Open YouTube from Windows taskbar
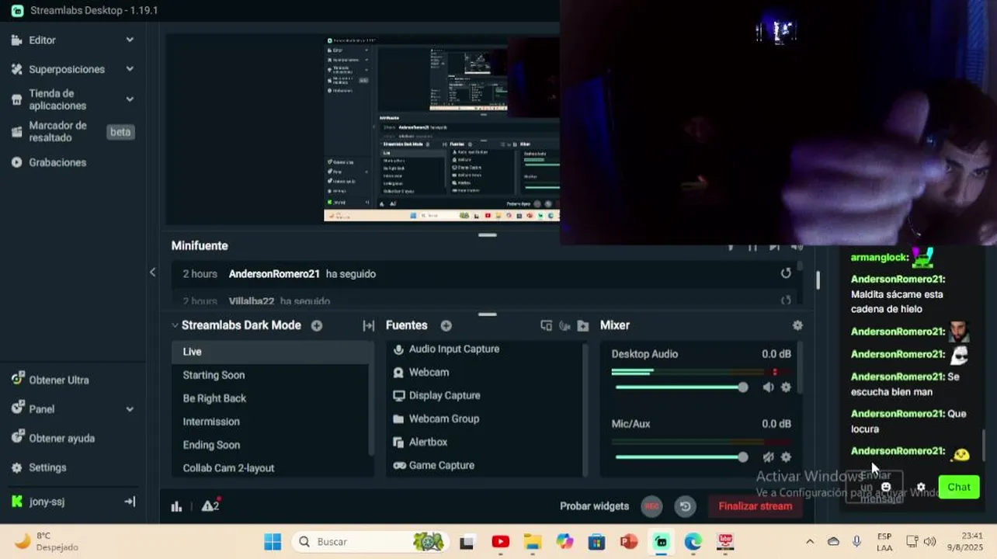The height and width of the screenshot is (559, 997). [x=500, y=541]
